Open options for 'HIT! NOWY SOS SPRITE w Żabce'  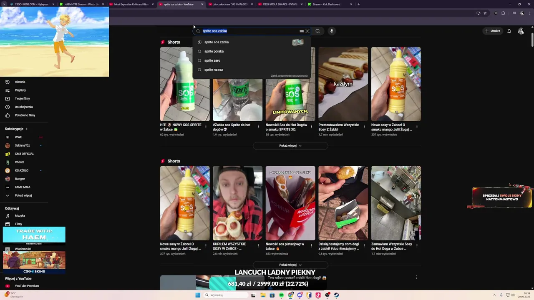206,127
